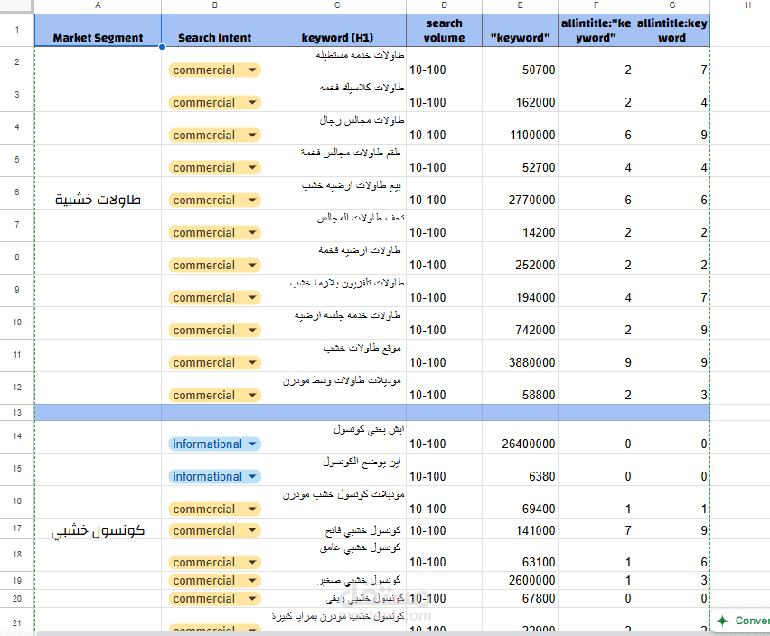The height and width of the screenshot is (636, 770).
Task: Click the Market Segment header cell
Action: 98,31
